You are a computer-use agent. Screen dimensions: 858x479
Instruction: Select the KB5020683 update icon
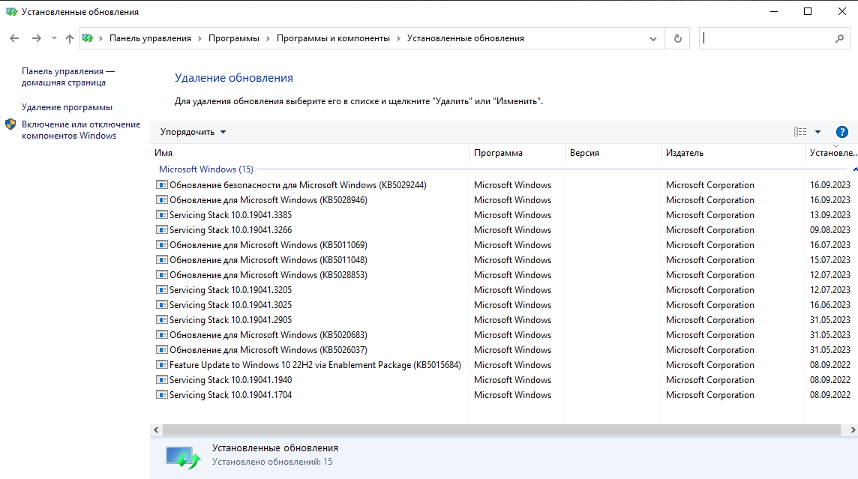(x=161, y=334)
